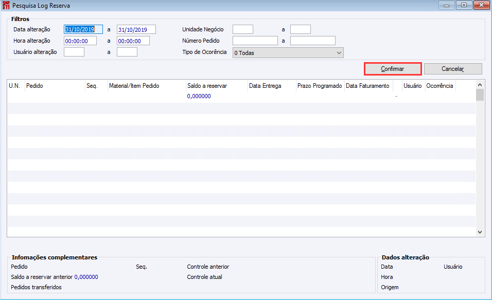Focus the Unidade Negócio first field

(243, 29)
